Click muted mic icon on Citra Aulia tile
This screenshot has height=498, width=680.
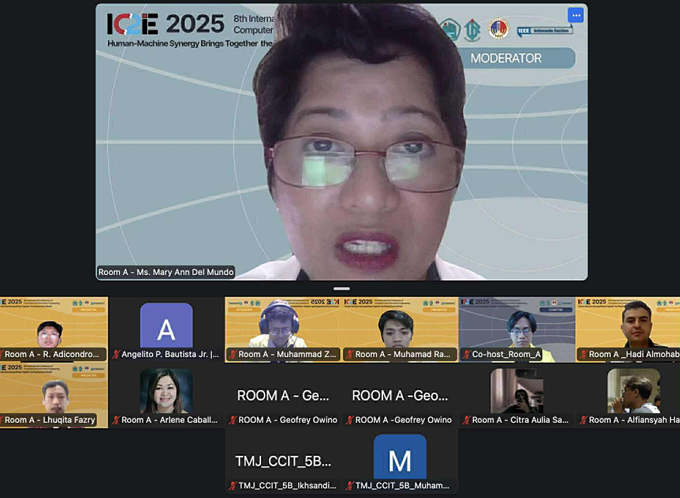point(466,420)
